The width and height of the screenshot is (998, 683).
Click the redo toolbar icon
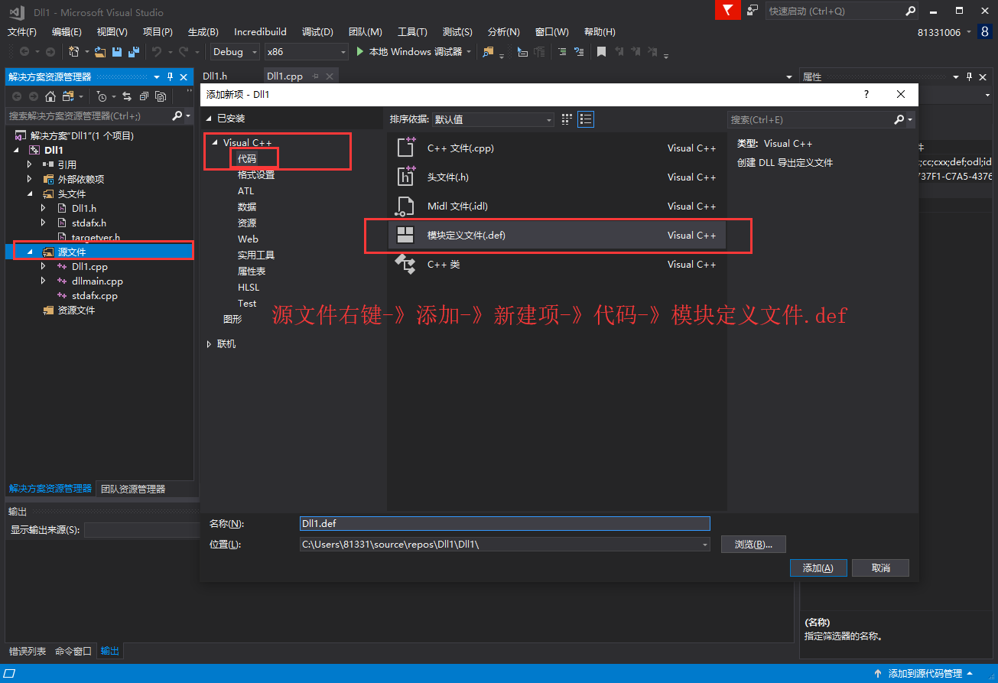184,52
